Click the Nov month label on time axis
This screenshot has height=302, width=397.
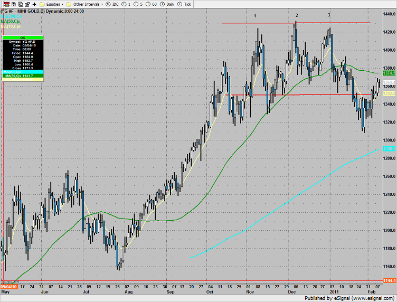(250, 292)
